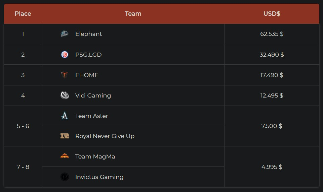Screen dimensions: 323x192
Task: Click the Invictus Gaming logo icon
Action: coord(65,177)
